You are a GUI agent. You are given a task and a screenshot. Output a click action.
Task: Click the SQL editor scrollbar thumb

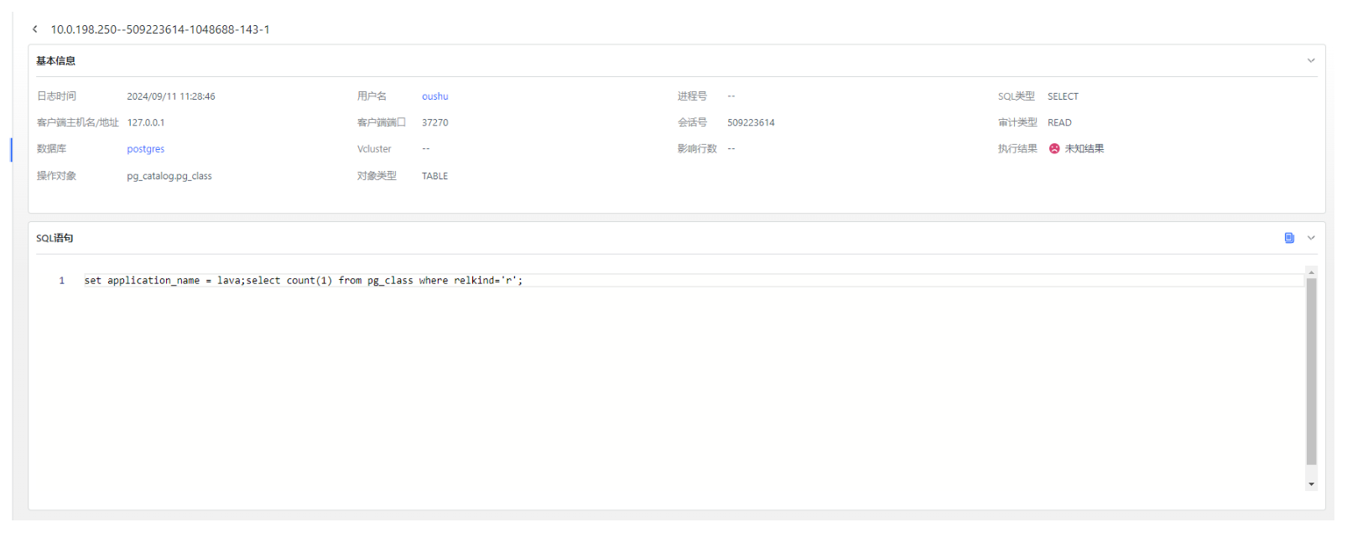coord(1311,371)
